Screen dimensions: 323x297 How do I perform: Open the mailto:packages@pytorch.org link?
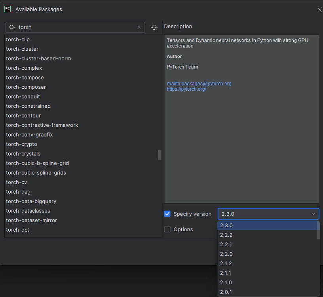click(x=199, y=84)
